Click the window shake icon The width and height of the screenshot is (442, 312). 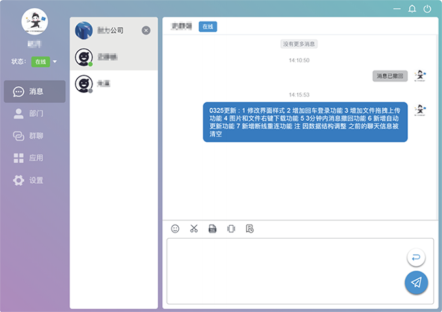[231, 229]
